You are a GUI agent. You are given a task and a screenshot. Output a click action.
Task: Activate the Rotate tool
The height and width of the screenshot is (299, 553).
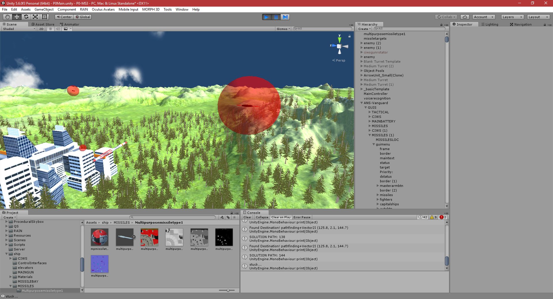click(26, 17)
